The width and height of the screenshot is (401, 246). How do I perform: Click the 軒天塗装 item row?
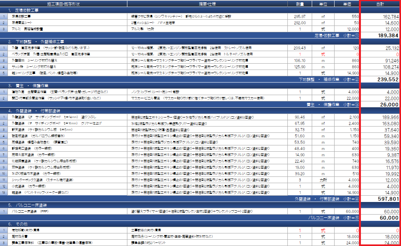point(67,130)
